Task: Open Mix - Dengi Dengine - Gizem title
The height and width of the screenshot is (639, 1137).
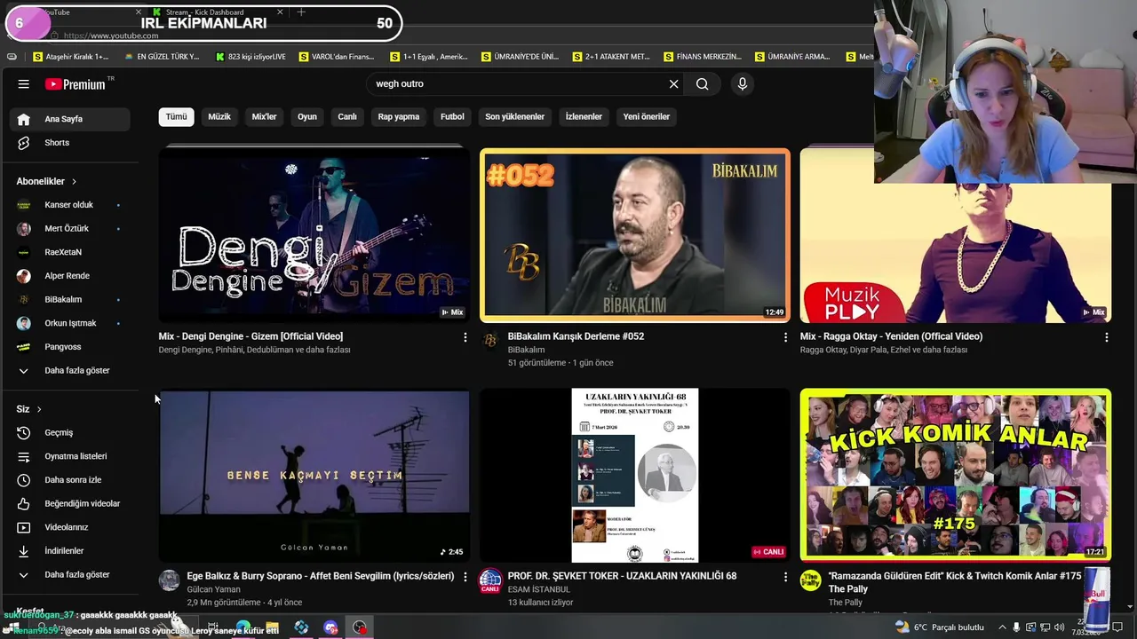Action: [x=250, y=337]
